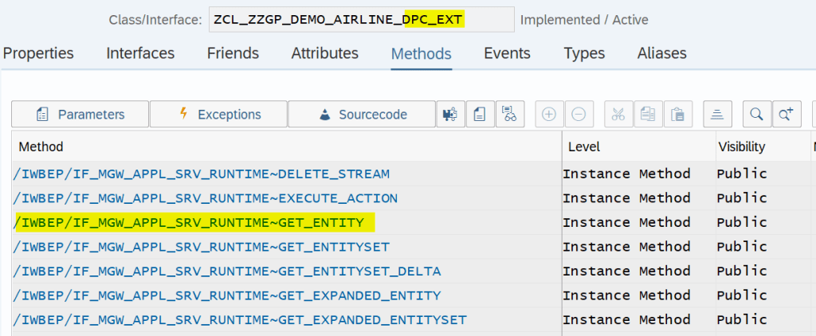Click the Sourcecode button

[x=362, y=114]
